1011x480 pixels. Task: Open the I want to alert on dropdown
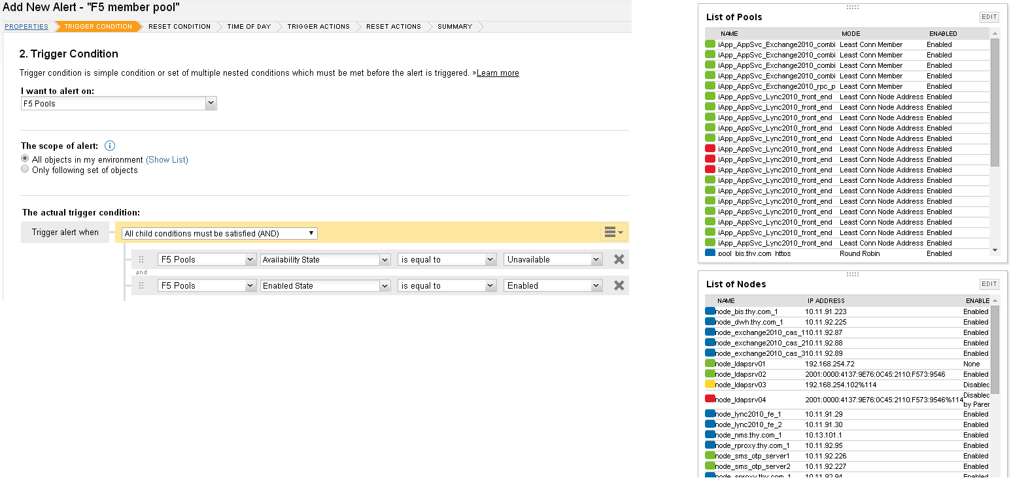pyautogui.click(x=118, y=103)
